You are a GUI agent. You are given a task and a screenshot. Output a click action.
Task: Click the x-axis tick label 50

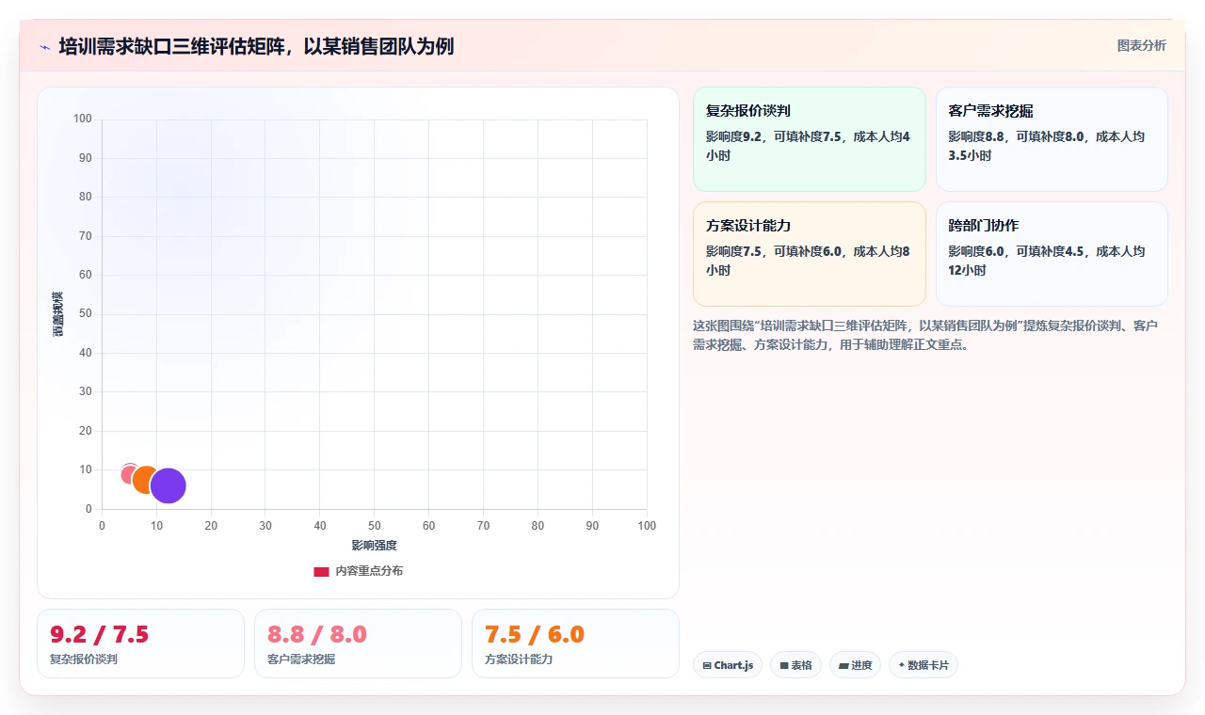[x=375, y=526]
